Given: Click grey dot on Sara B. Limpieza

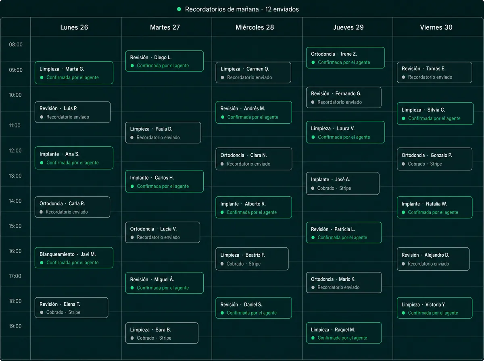Looking at the screenshot, I should (132, 338).
